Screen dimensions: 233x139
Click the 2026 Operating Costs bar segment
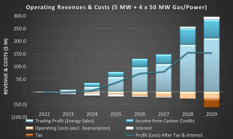pos(140,94)
